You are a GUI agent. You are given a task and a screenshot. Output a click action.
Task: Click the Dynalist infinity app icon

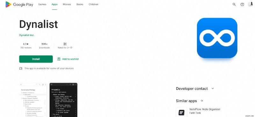click(x=217, y=38)
